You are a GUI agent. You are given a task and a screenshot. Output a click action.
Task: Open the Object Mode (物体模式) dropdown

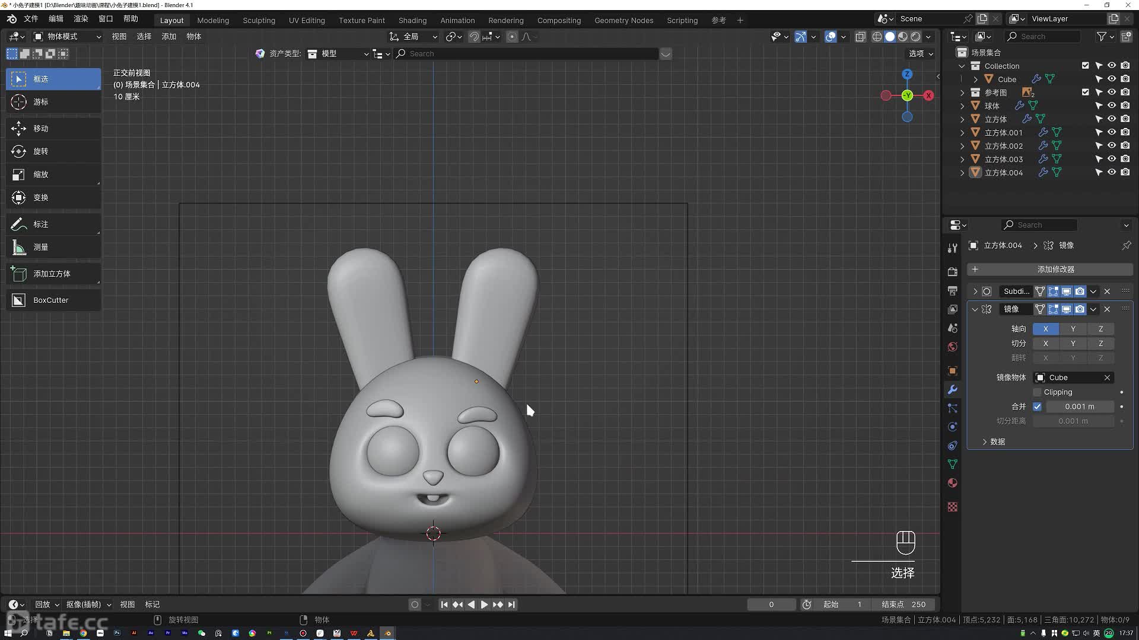[x=68, y=37]
